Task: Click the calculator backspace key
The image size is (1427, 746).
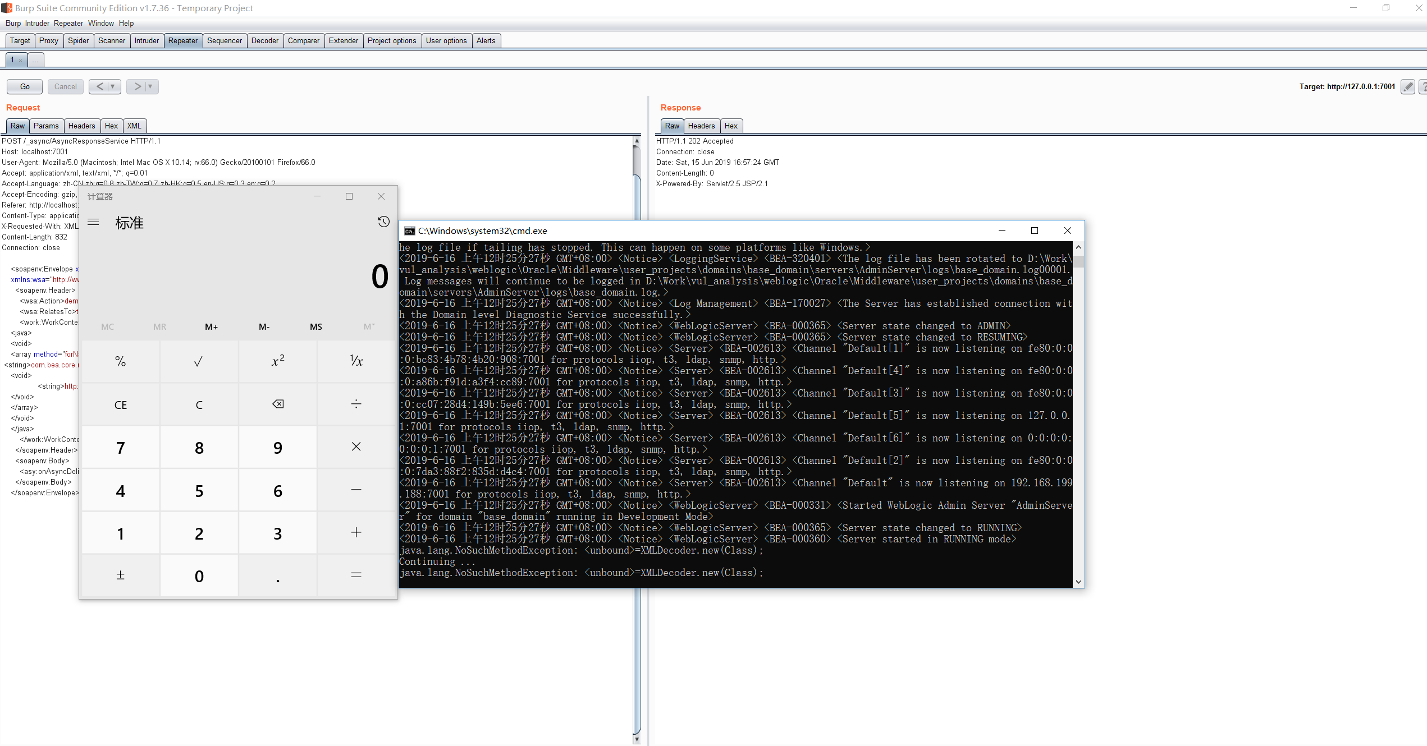Action: coord(277,404)
